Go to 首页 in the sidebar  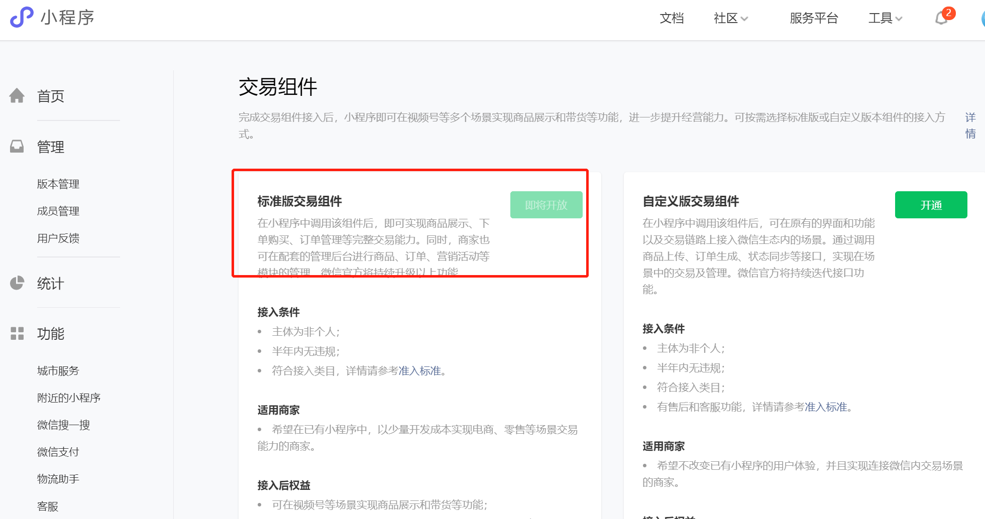tap(51, 96)
